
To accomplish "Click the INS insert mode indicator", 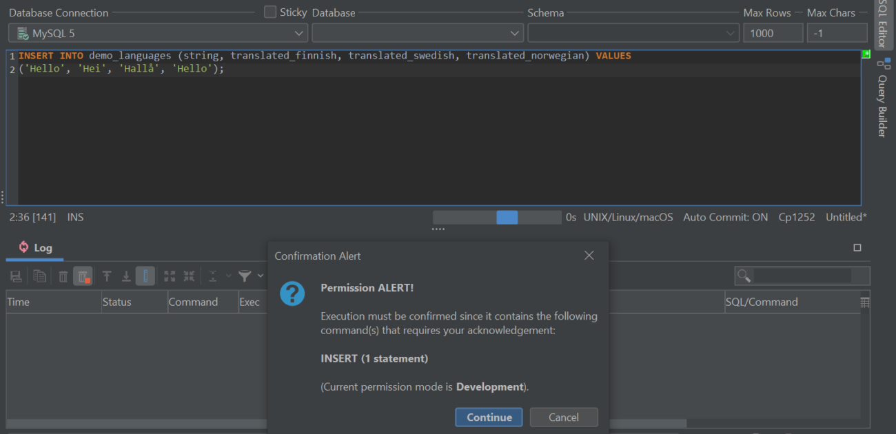I will tap(75, 217).
